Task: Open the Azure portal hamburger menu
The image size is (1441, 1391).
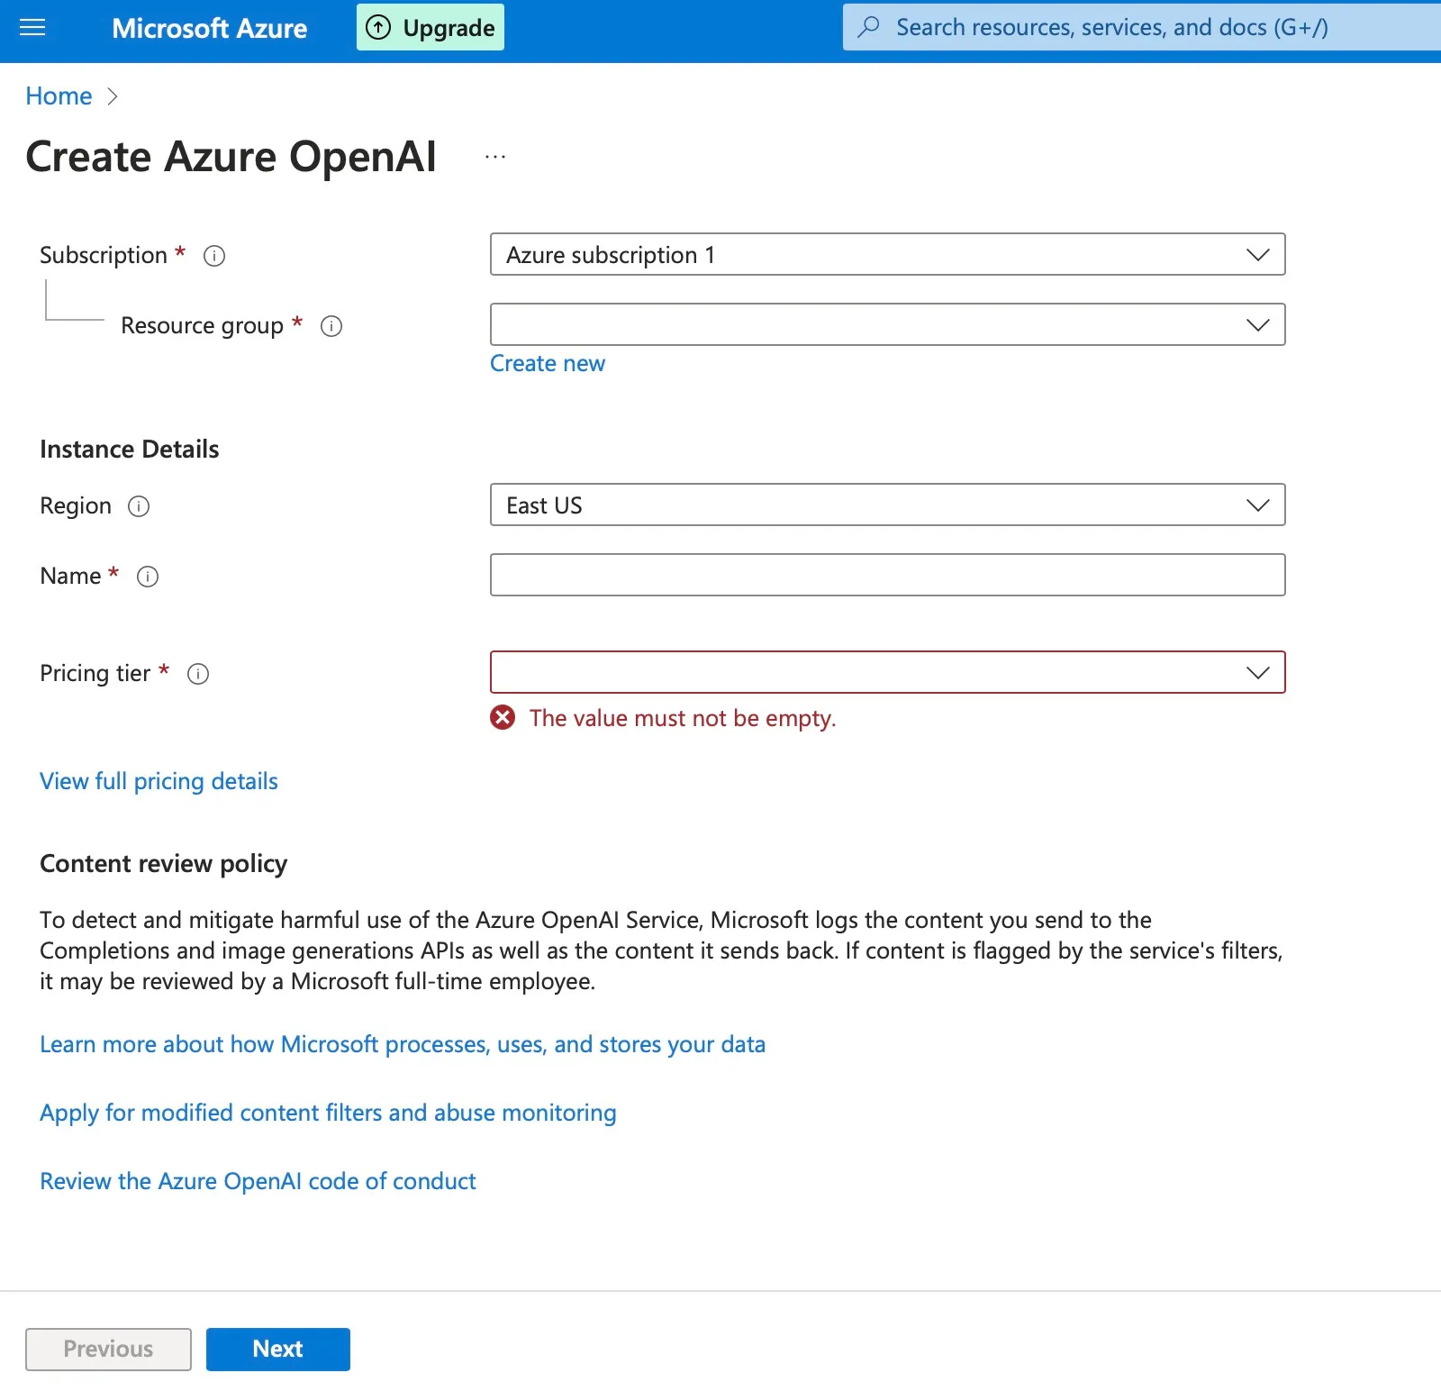Action: click(32, 28)
